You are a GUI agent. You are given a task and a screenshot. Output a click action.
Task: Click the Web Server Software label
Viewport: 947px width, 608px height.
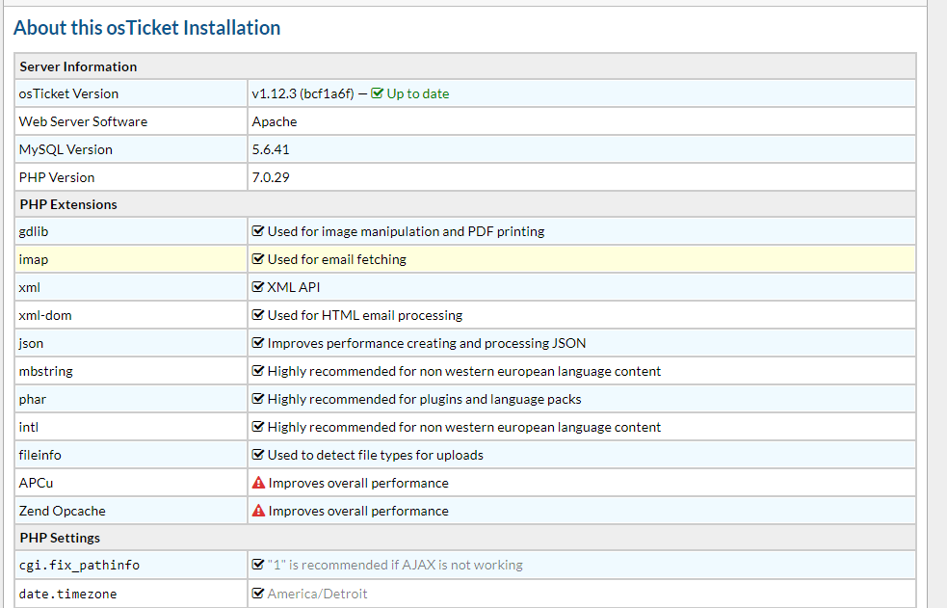(84, 121)
